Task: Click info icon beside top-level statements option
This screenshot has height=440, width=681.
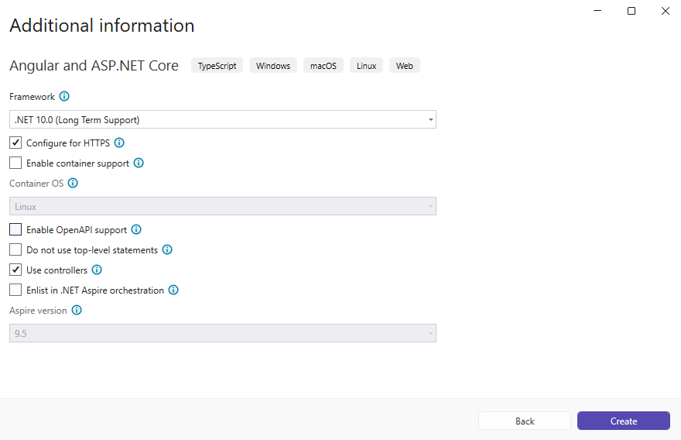Action: coord(167,250)
